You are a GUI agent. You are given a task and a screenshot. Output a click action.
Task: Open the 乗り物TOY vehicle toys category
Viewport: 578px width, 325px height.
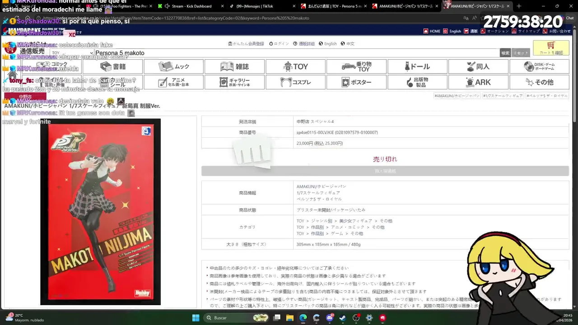(x=356, y=66)
